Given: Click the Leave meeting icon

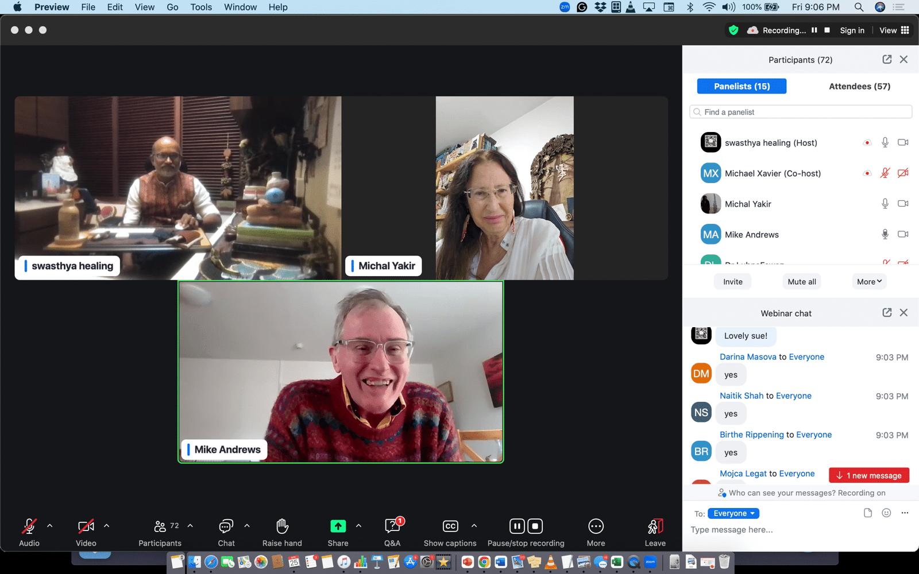Looking at the screenshot, I should pyautogui.click(x=655, y=526).
